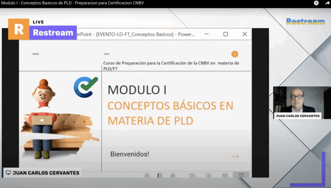Minimize the PowerPoint window

tap(207, 34)
